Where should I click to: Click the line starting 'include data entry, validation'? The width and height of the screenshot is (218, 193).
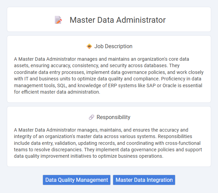(x=107, y=143)
